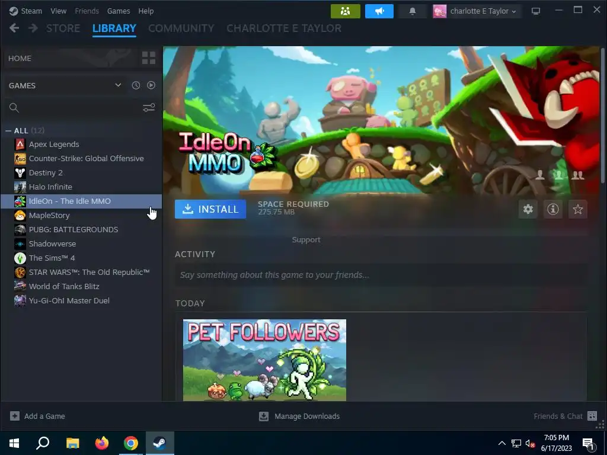Open game info icon

pos(553,209)
